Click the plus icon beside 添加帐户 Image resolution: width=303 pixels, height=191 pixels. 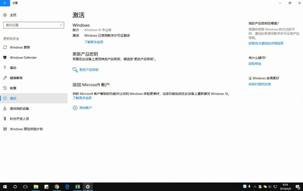click(75, 108)
